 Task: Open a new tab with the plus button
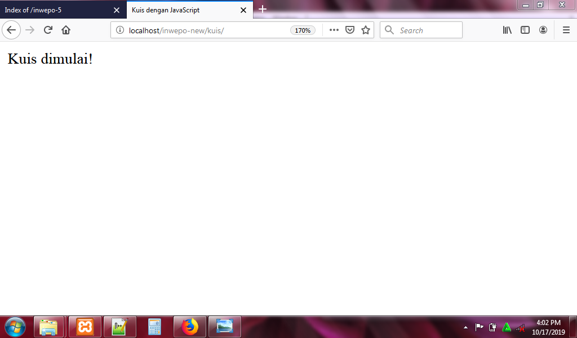pyautogui.click(x=263, y=10)
